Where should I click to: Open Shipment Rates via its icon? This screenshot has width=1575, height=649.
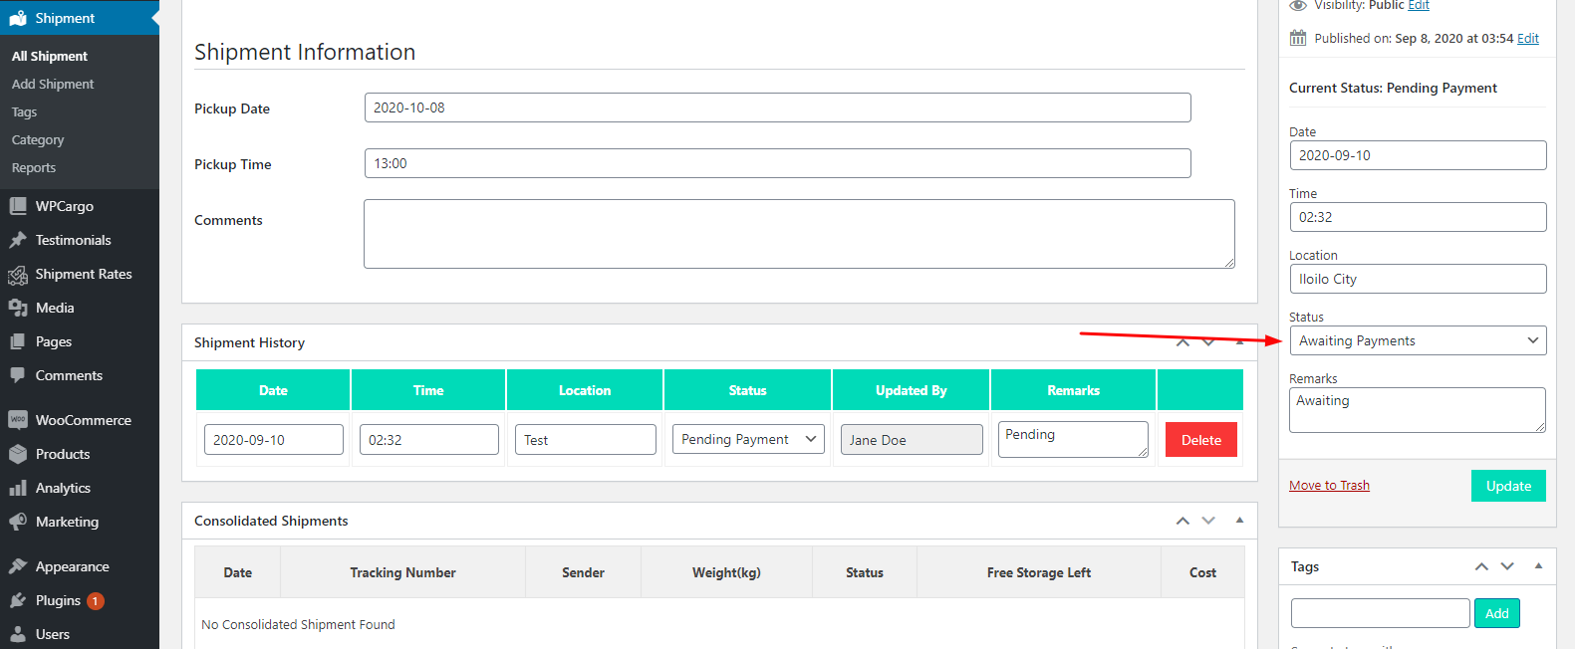[18, 275]
